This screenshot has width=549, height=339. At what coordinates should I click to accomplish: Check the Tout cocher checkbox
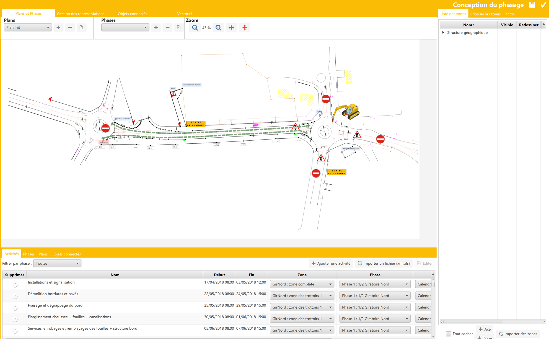pyautogui.click(x=449, y=334)
